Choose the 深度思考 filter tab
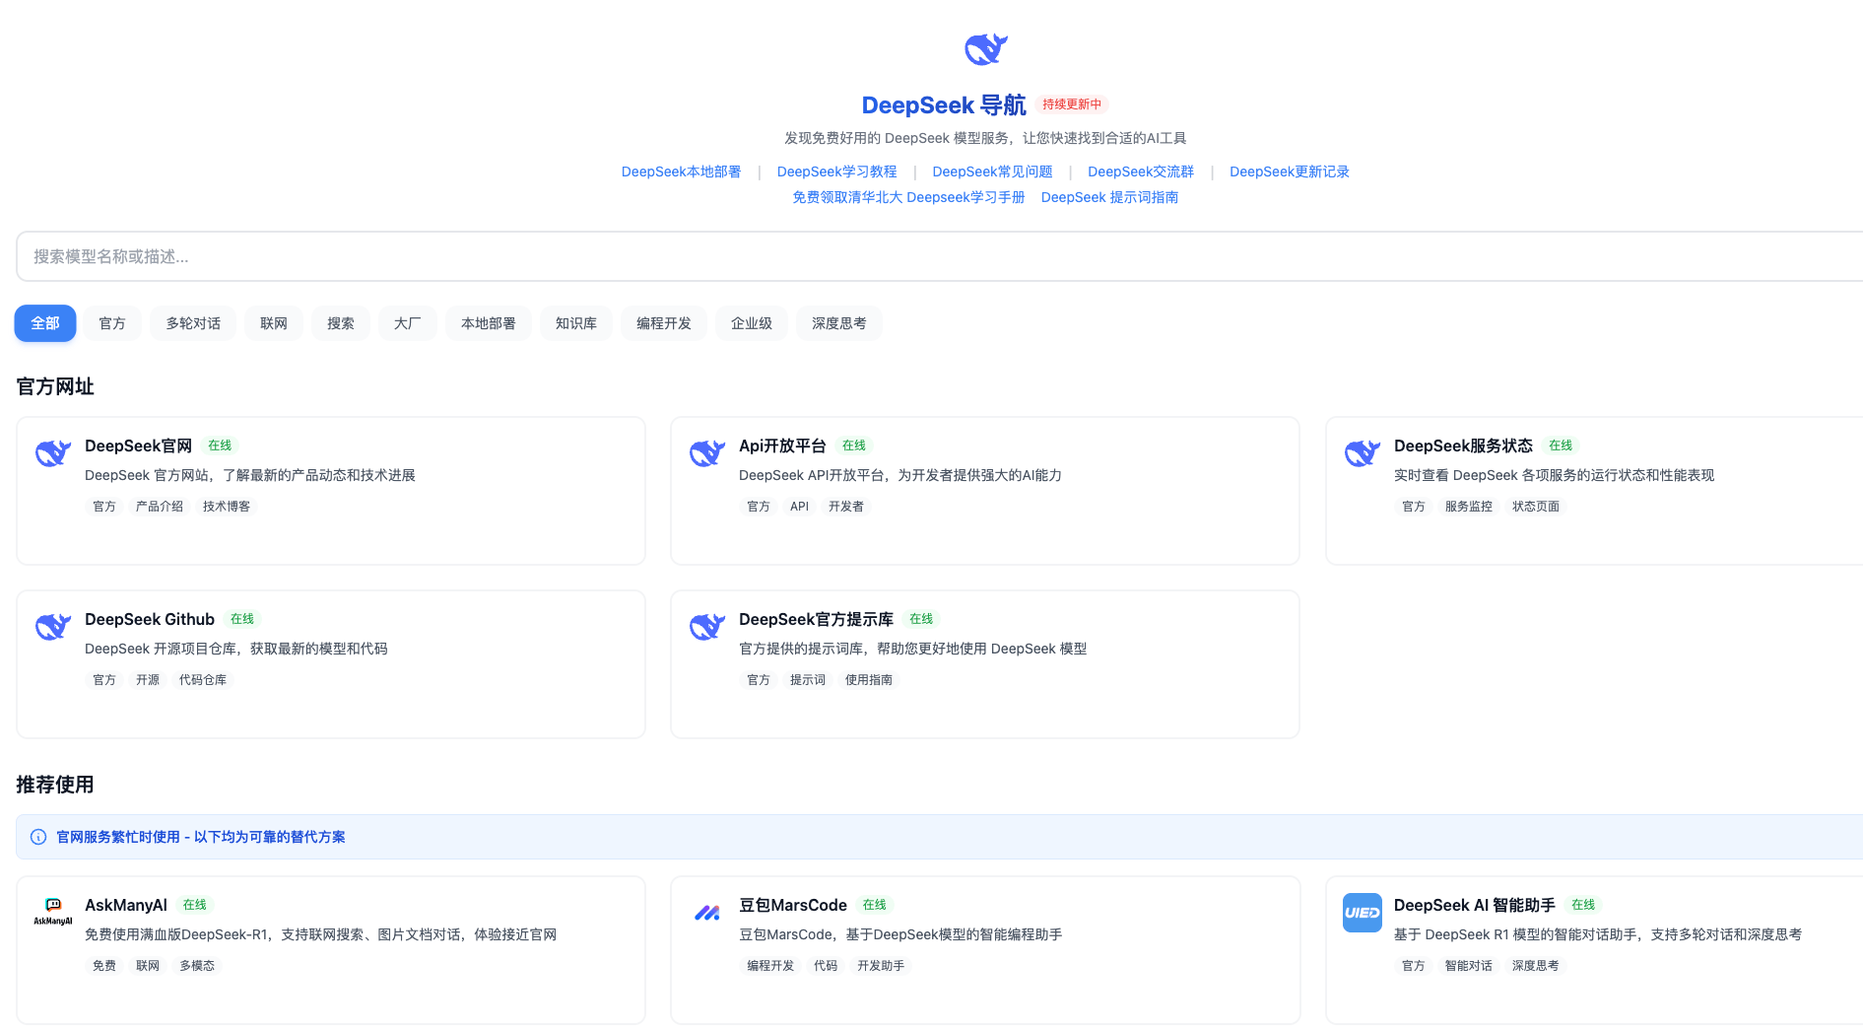The image size is (1863, 1031). [x=839, y=323]
